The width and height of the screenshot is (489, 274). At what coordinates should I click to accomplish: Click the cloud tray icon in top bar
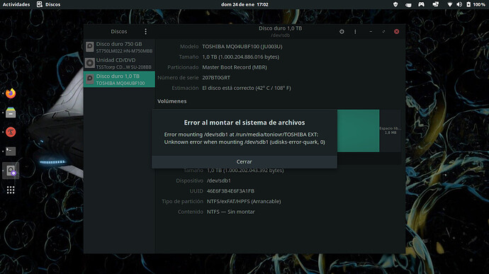click(408, 4)
